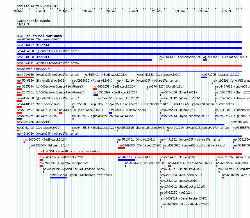
Task: Open nsv4210169 (gnomADStructuralVariants) entry
Action: [x=48, y=75]
